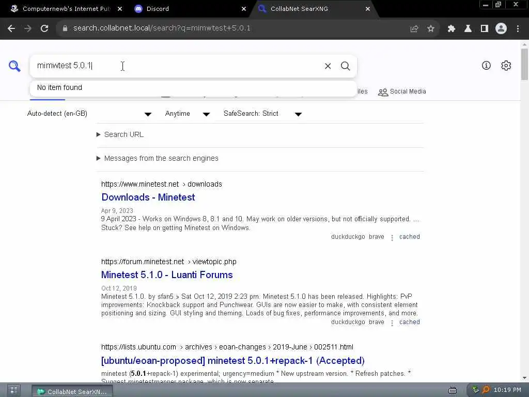Submit search with magnifier button
The width and height of the screenshot is (529, 397).
345,66
